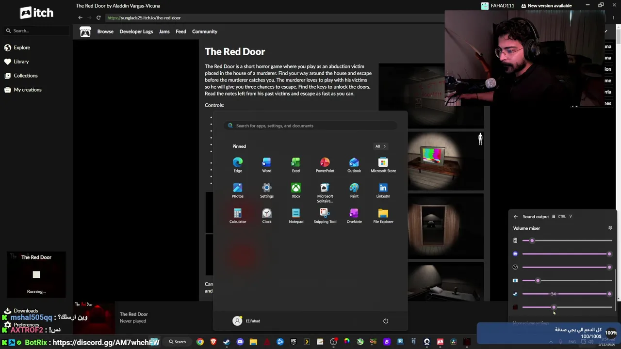This screenshot has width=621, height=349.
Task: Open Epic Games Launcher on taskbar
Action: click(x=294, y=342)
